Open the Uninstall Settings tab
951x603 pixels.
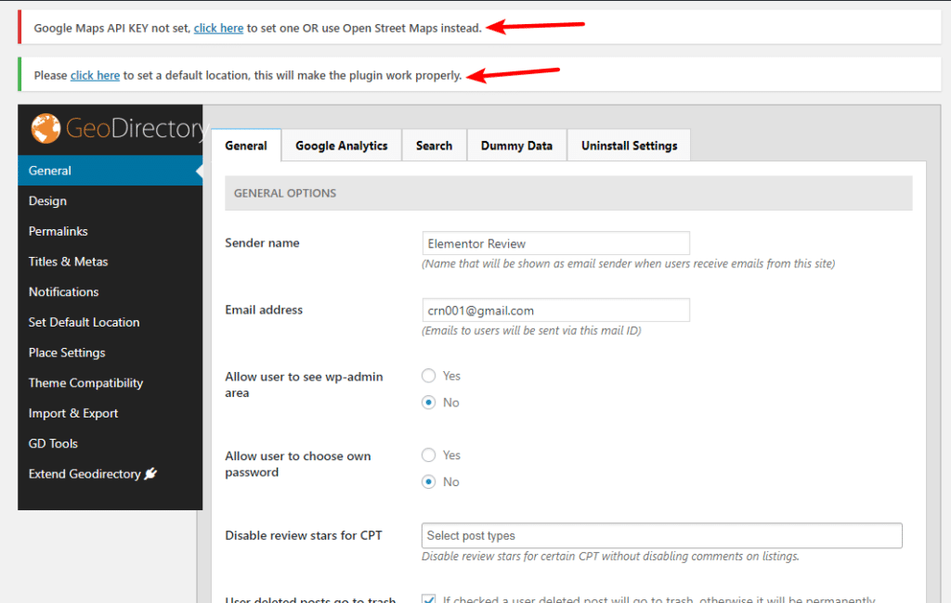click(x=628, y=145)
